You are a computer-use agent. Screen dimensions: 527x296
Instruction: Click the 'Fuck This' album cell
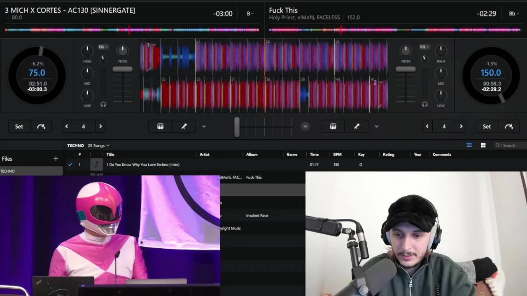tap(254, 177)
